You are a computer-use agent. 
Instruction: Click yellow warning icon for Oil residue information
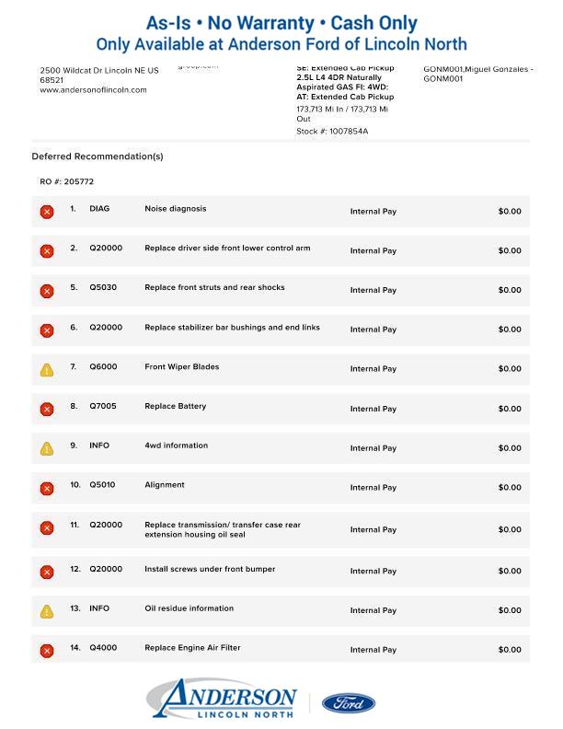coord(47,611)
